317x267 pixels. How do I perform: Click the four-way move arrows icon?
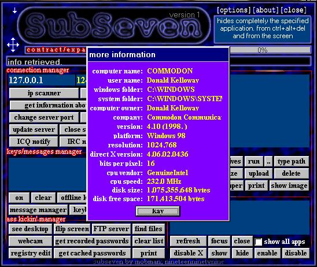13,44
